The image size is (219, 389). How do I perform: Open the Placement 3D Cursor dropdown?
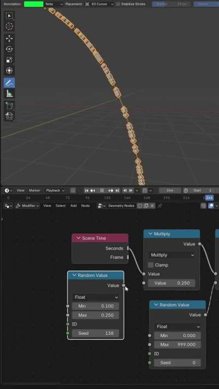point(99,4)
